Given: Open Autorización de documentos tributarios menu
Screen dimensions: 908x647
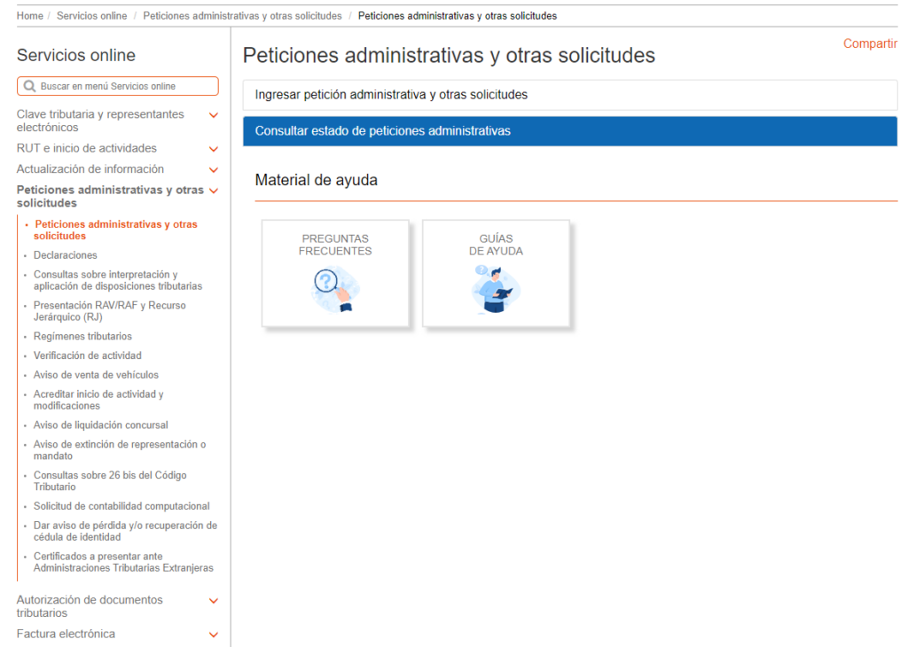Looking at the screenshot, I should click(90, 606).
